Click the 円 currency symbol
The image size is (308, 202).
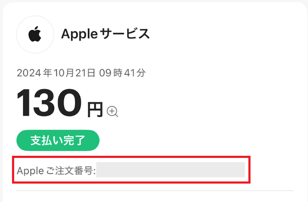click(x=95, y=110)
